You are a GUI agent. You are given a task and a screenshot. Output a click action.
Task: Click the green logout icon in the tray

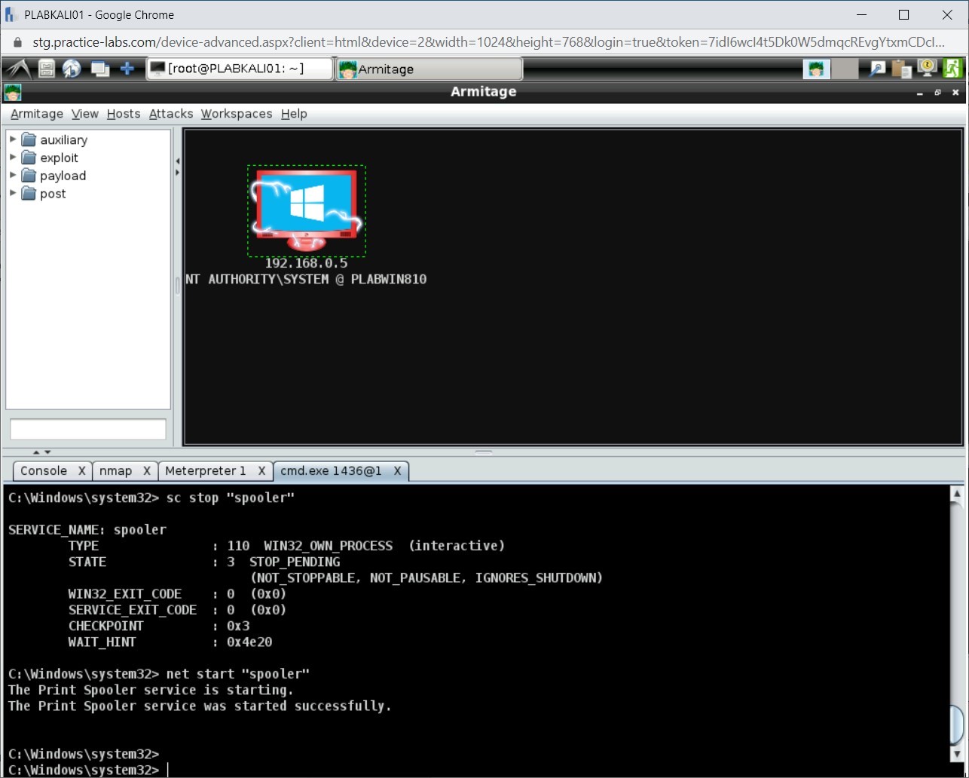(953, 68)
